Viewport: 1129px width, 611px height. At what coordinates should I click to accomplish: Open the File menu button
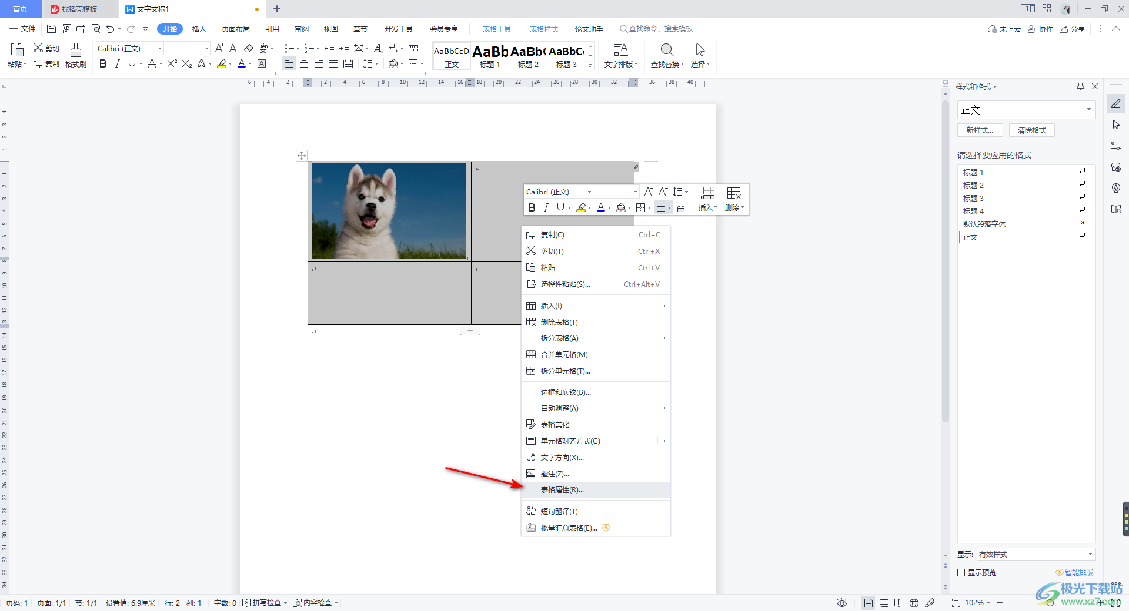22,29
